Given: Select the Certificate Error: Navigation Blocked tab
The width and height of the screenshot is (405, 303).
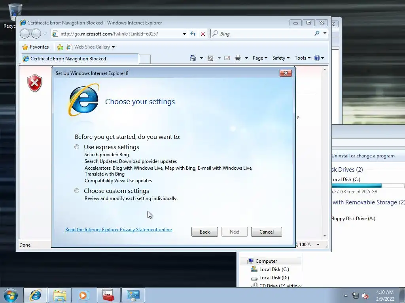Looking at the screenshot, I should point(80,59).
